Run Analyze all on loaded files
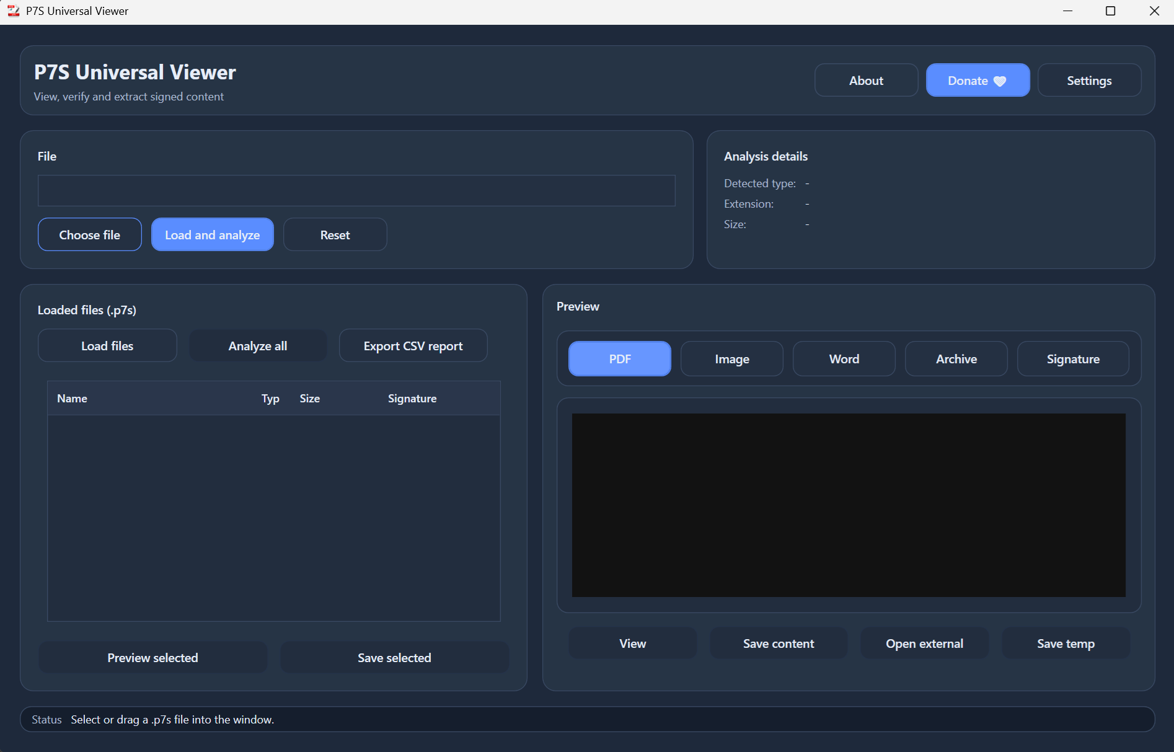 [257, 346]
